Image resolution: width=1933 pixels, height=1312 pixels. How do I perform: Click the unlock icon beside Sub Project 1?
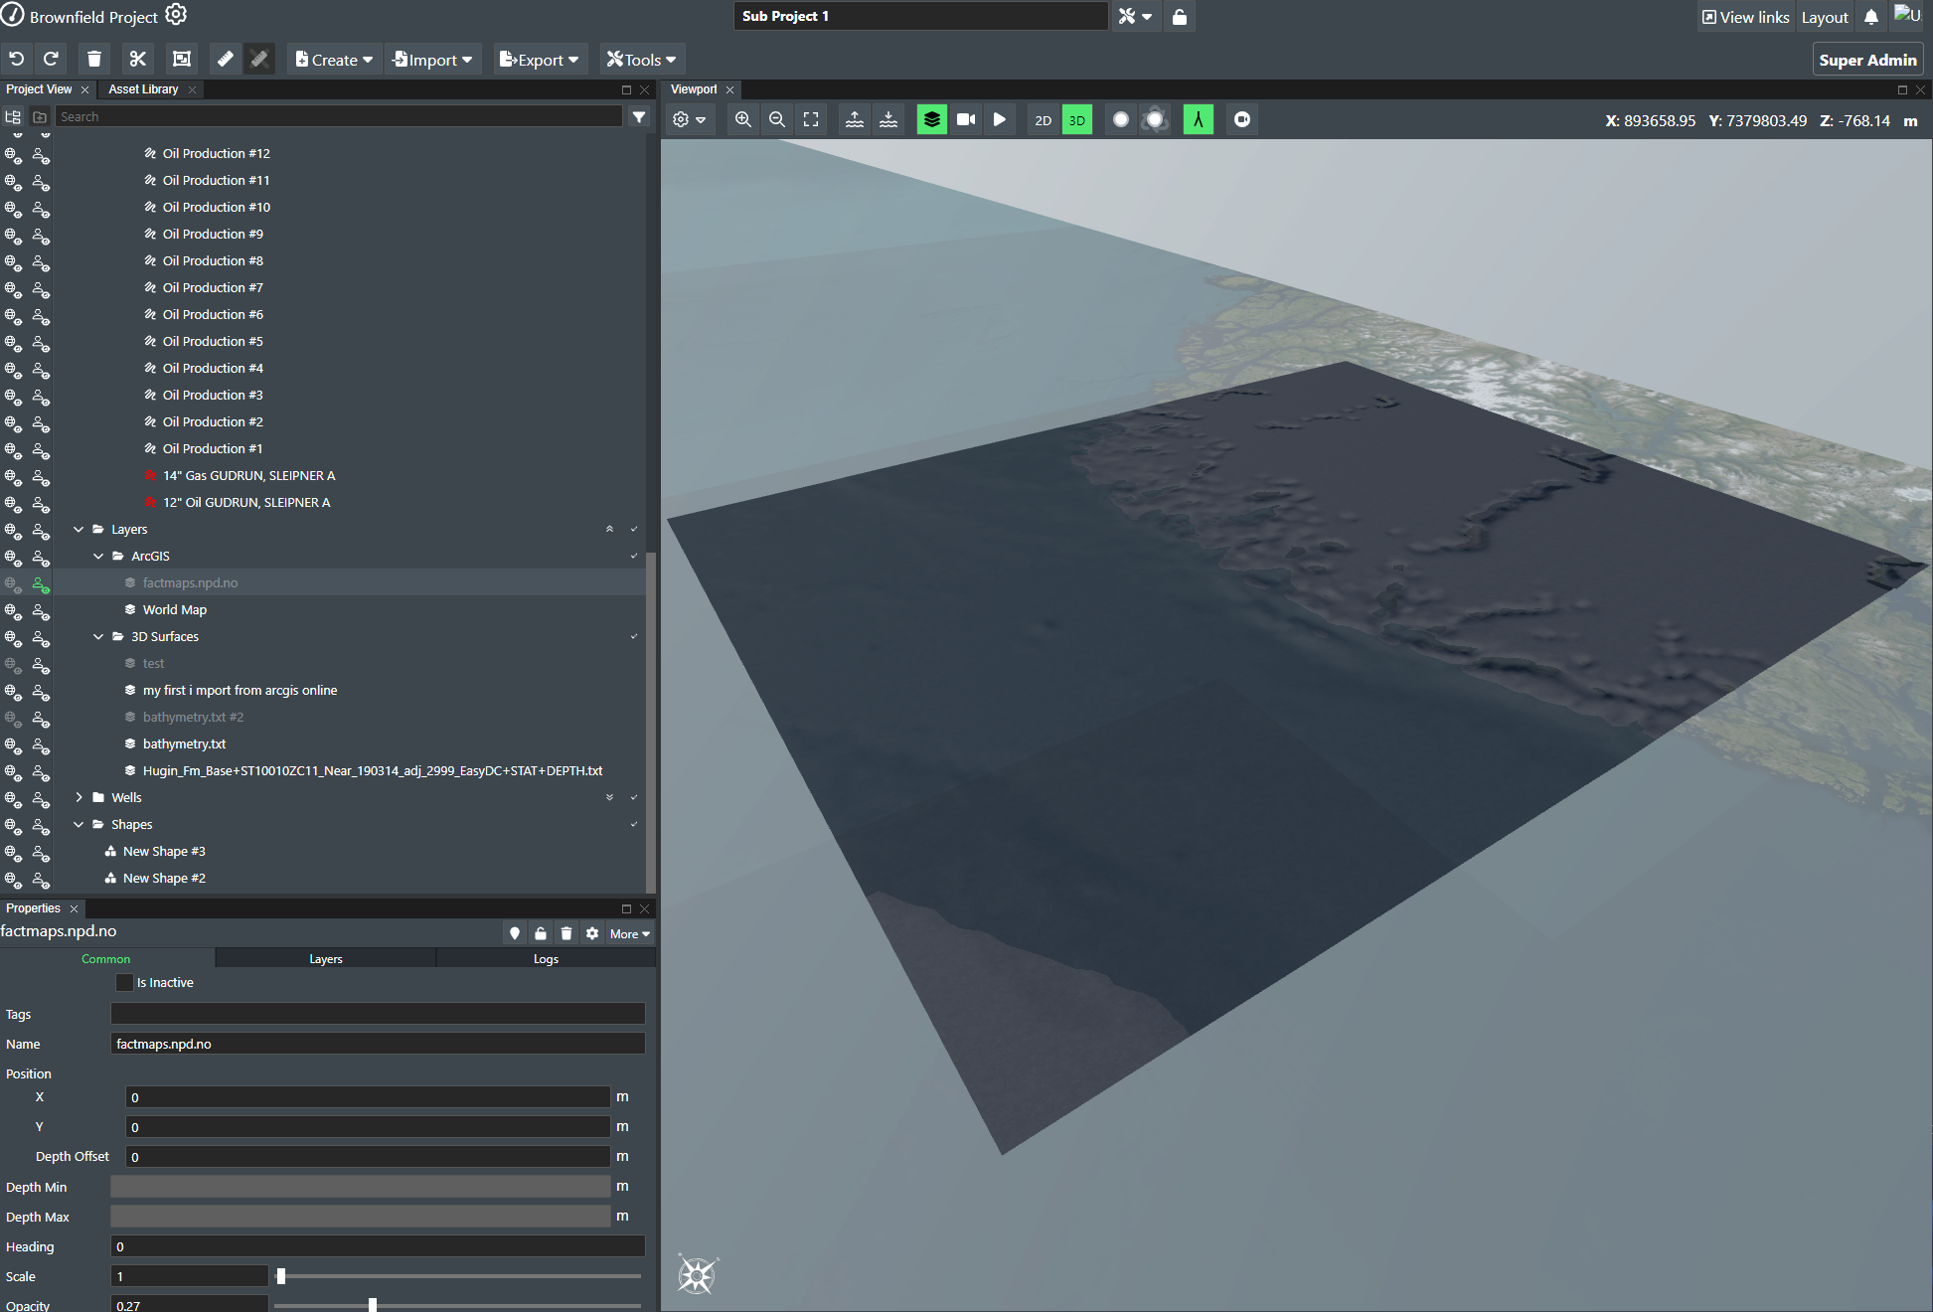pos(1180,17)
